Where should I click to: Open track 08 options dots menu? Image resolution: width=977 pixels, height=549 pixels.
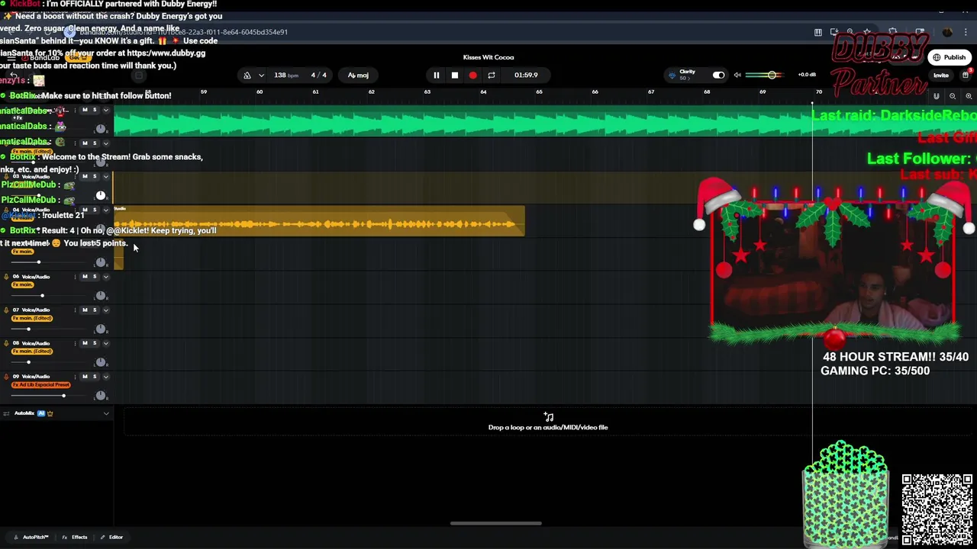[76, 343]
